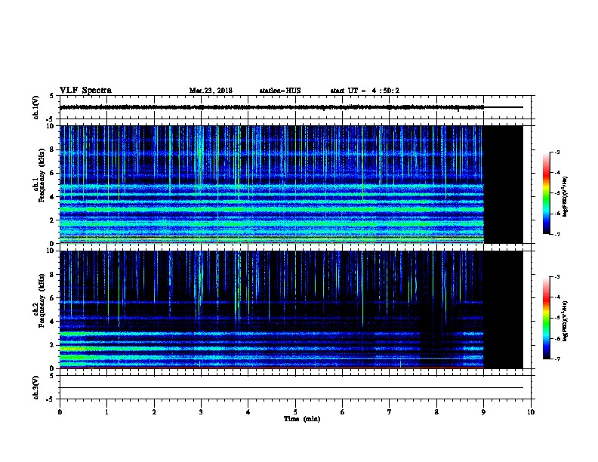Click the "6" kHz tick label on the ch.2 frequency axis
The height and width of the screenshot is (462, 598).
point(52,298)
